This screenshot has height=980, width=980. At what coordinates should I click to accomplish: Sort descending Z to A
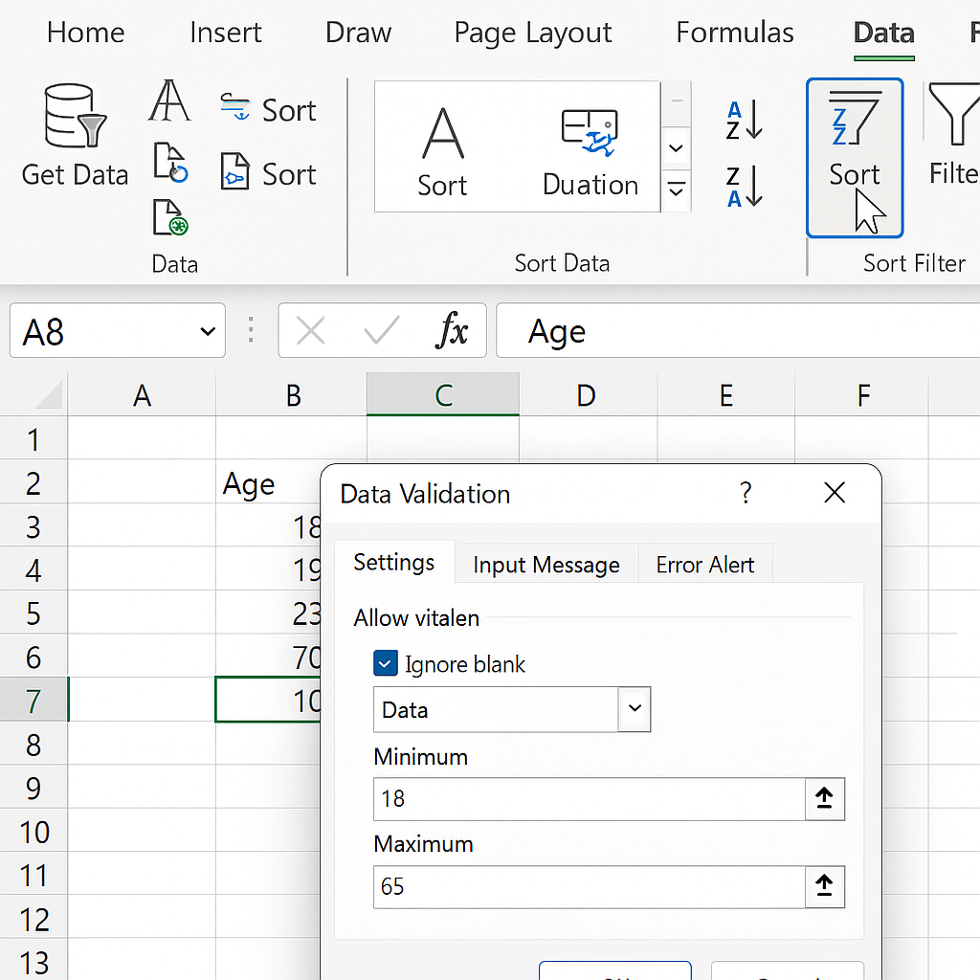pos(744,187)
